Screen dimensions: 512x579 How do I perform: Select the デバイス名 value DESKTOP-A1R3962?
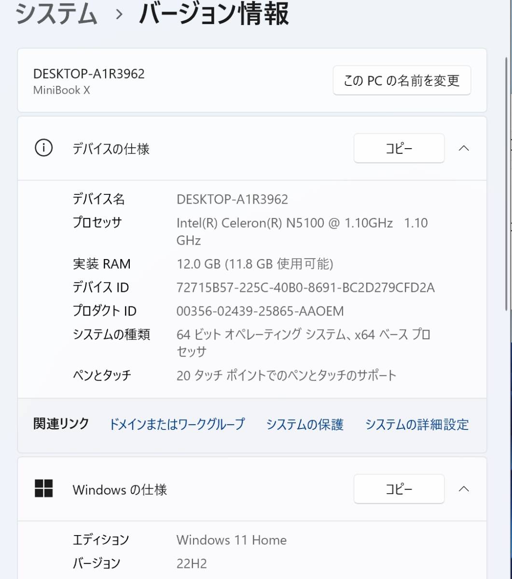(x=232, y=199)
